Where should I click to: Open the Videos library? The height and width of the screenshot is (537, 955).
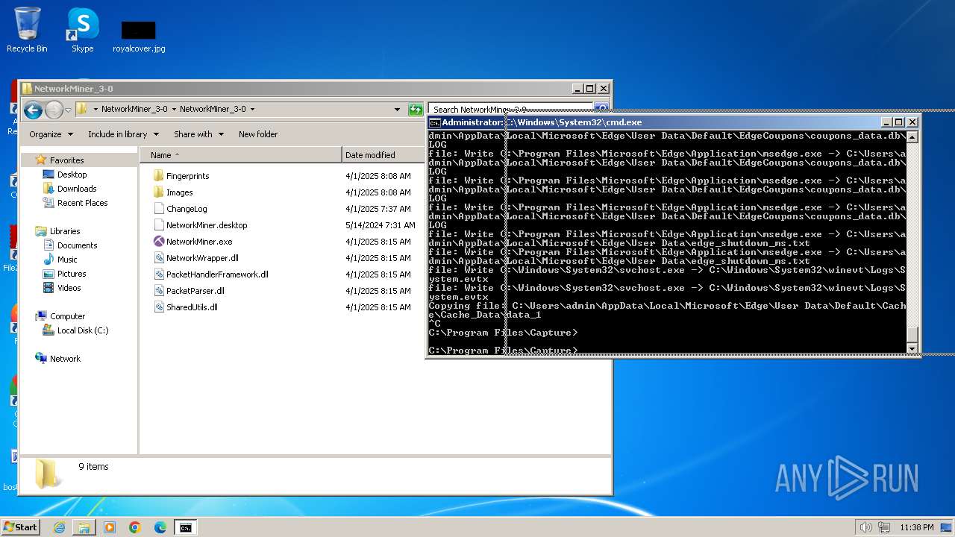69,288
